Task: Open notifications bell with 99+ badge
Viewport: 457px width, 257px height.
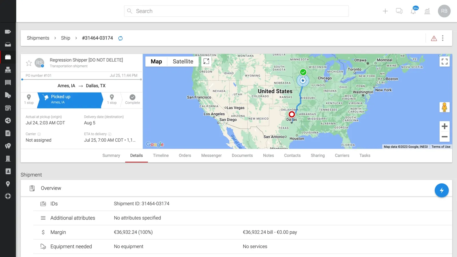Action: (x=414, y=11)
